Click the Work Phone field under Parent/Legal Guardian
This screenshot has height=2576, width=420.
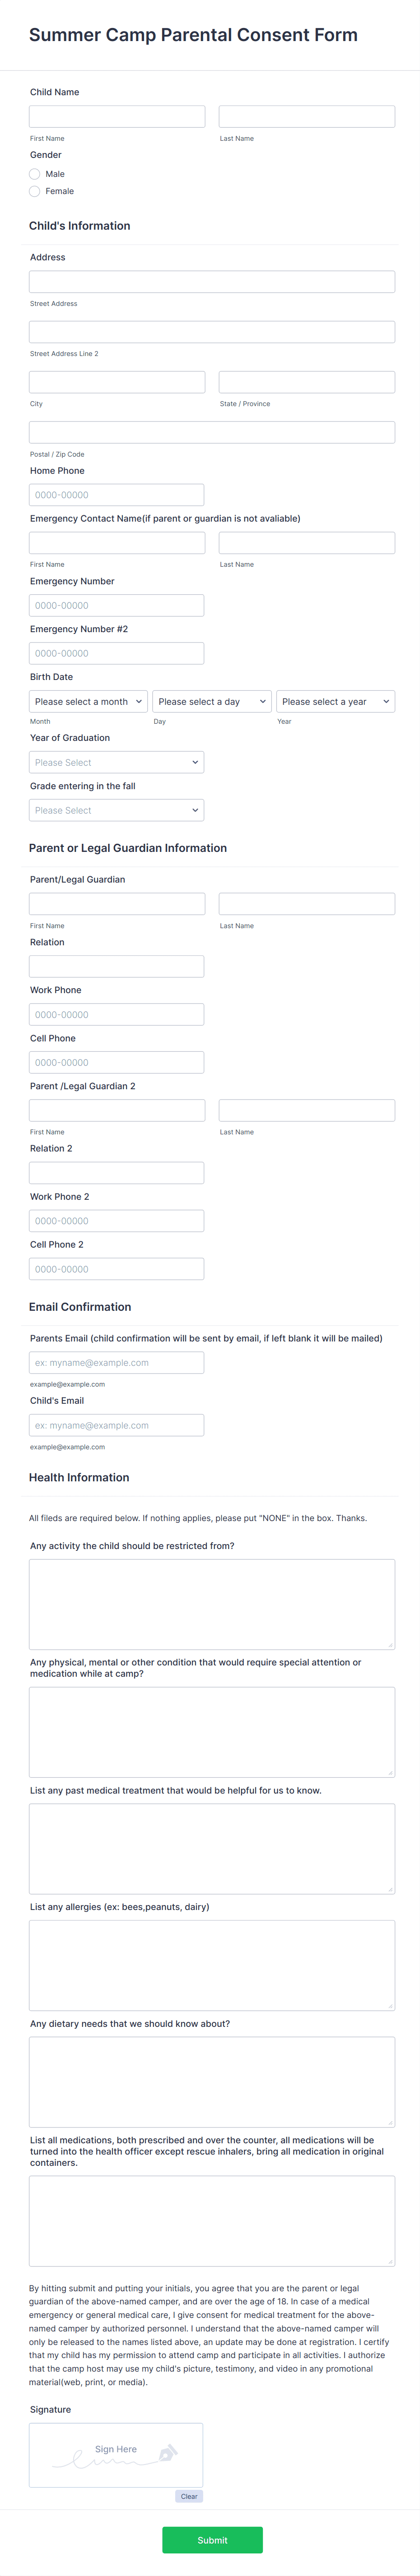pos(116,1013)
